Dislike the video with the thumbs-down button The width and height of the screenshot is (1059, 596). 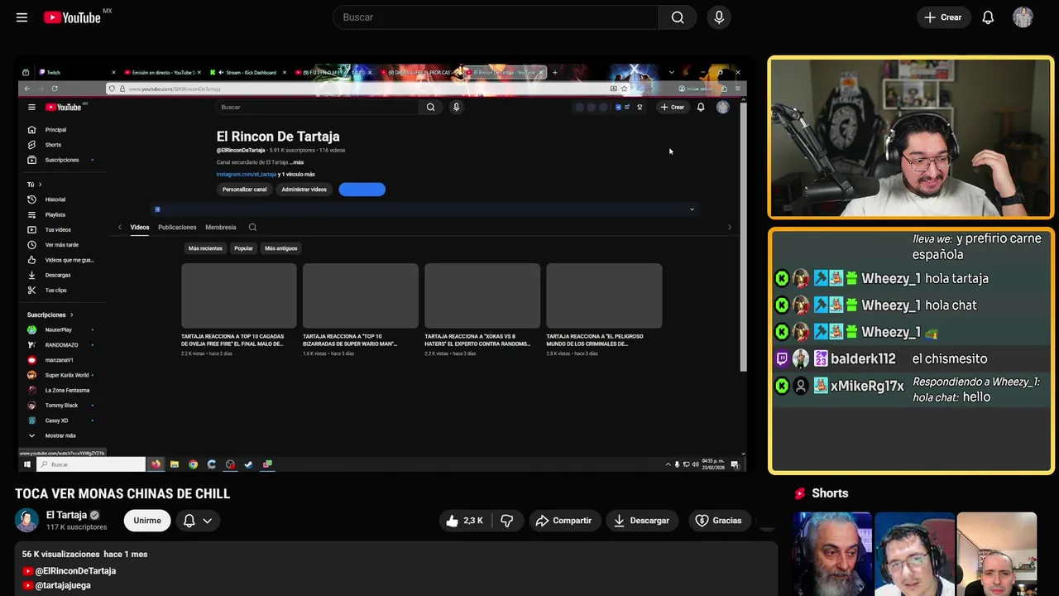pyautogui.click(x=507, y=521)
